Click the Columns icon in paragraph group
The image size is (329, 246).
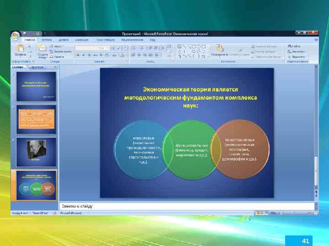[157, 55]
